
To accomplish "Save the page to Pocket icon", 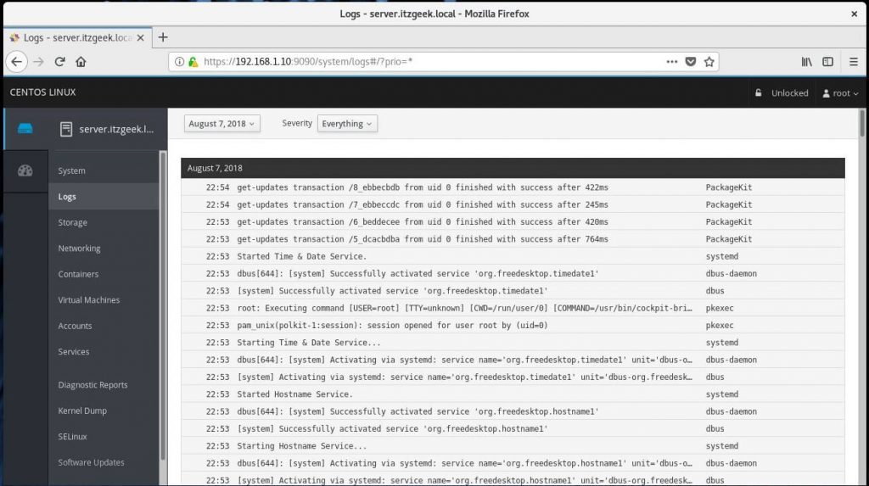I will click(691, 62).
